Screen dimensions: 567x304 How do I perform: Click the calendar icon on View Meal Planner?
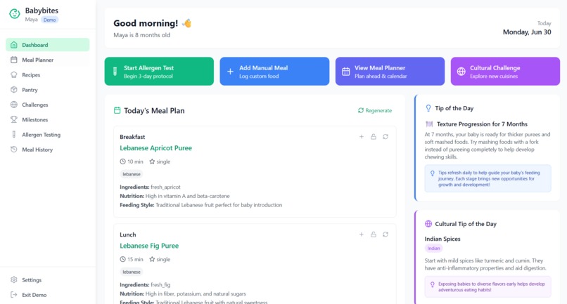pyautogui.click(x=345, y=72)
